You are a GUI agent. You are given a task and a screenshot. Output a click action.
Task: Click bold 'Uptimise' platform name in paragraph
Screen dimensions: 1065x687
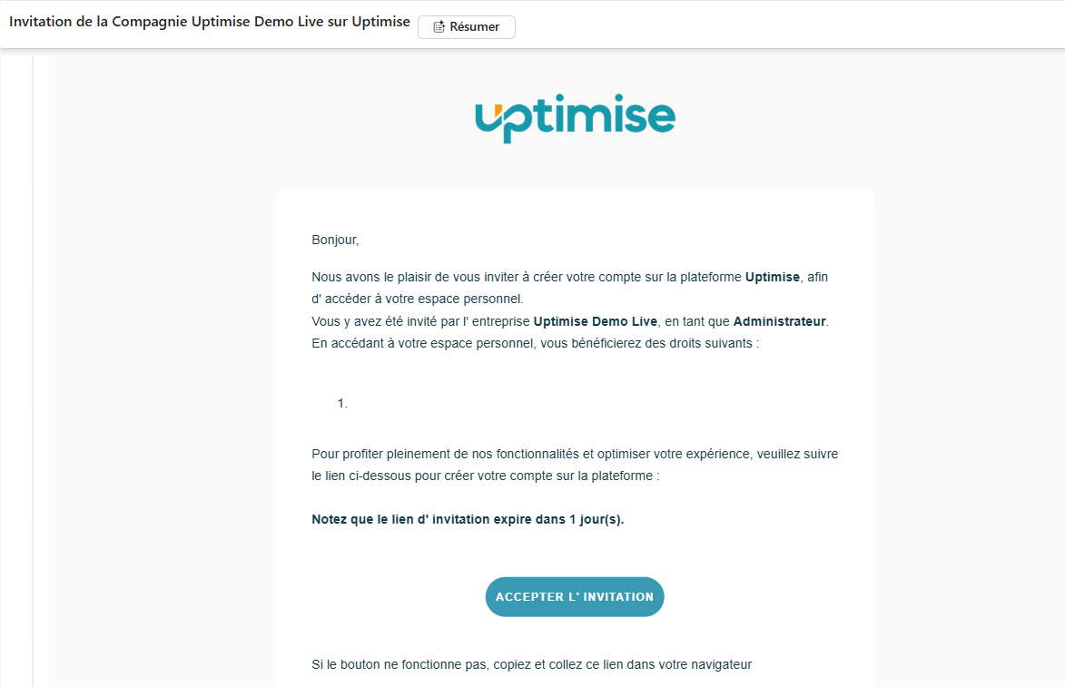click(772, 277)
